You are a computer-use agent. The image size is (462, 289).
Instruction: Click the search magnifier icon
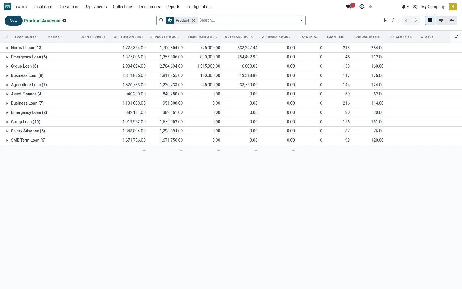[161, 20]
